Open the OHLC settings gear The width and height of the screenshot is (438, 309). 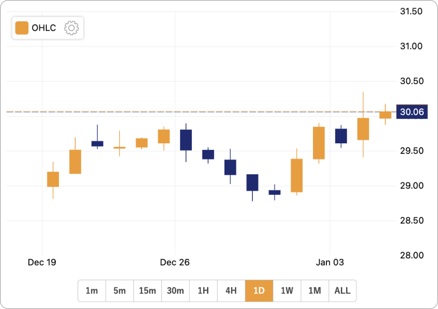pos(72,28)
